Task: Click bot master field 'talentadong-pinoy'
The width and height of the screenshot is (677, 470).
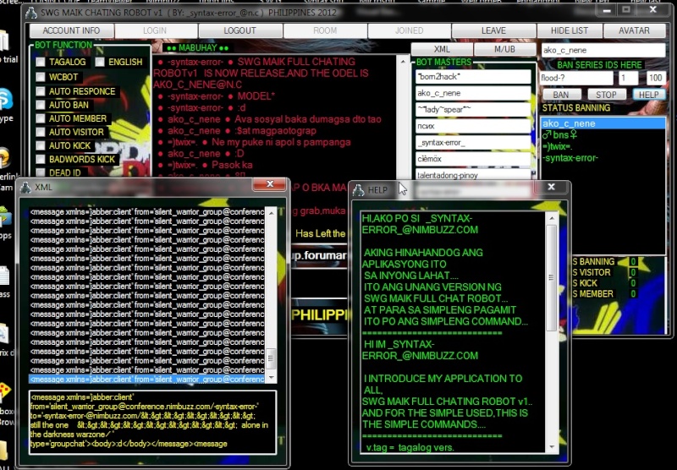Action: coord(473,175)
